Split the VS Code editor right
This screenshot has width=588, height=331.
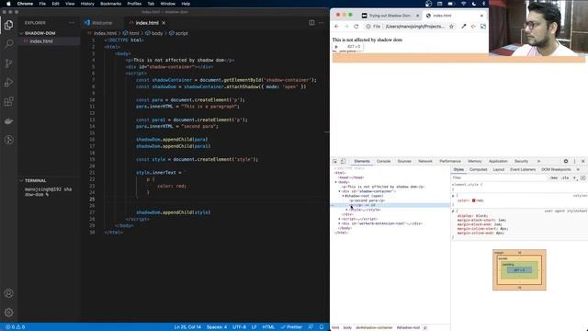tap(311, 22)
